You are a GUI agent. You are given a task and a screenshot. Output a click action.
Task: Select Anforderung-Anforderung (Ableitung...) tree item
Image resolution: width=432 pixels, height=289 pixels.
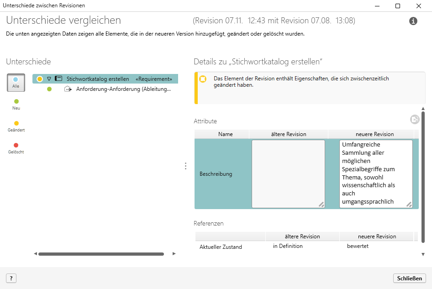click(x=123, y=89)
